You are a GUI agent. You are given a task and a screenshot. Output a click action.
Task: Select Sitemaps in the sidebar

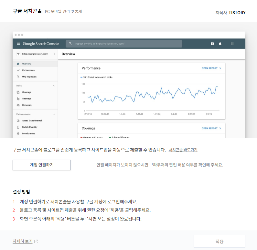35,99
